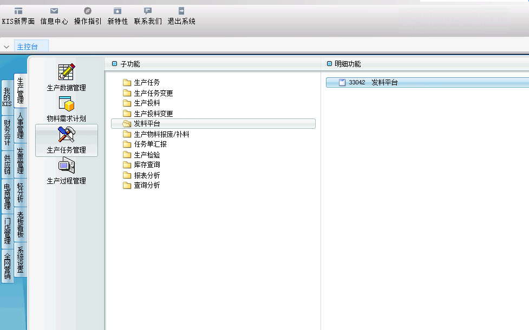The width and height of the screenshot is (529, 330).
Task: Open the 查询分析 folder
Action: 141,186
